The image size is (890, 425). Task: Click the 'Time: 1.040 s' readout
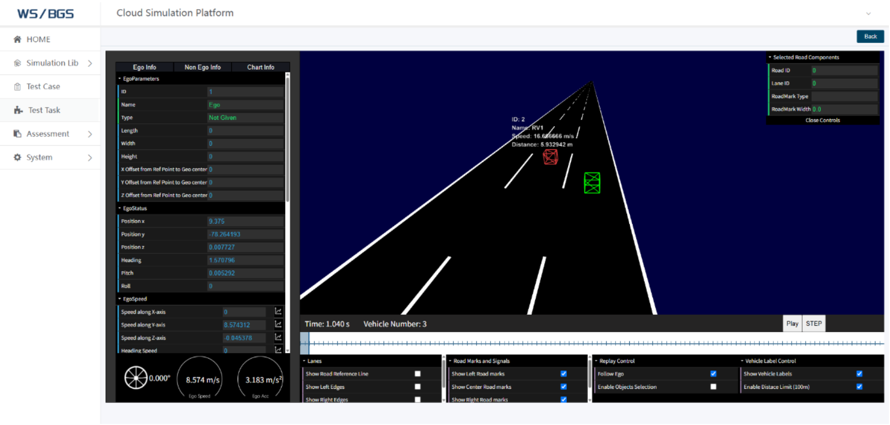click(x=327, y=324)
